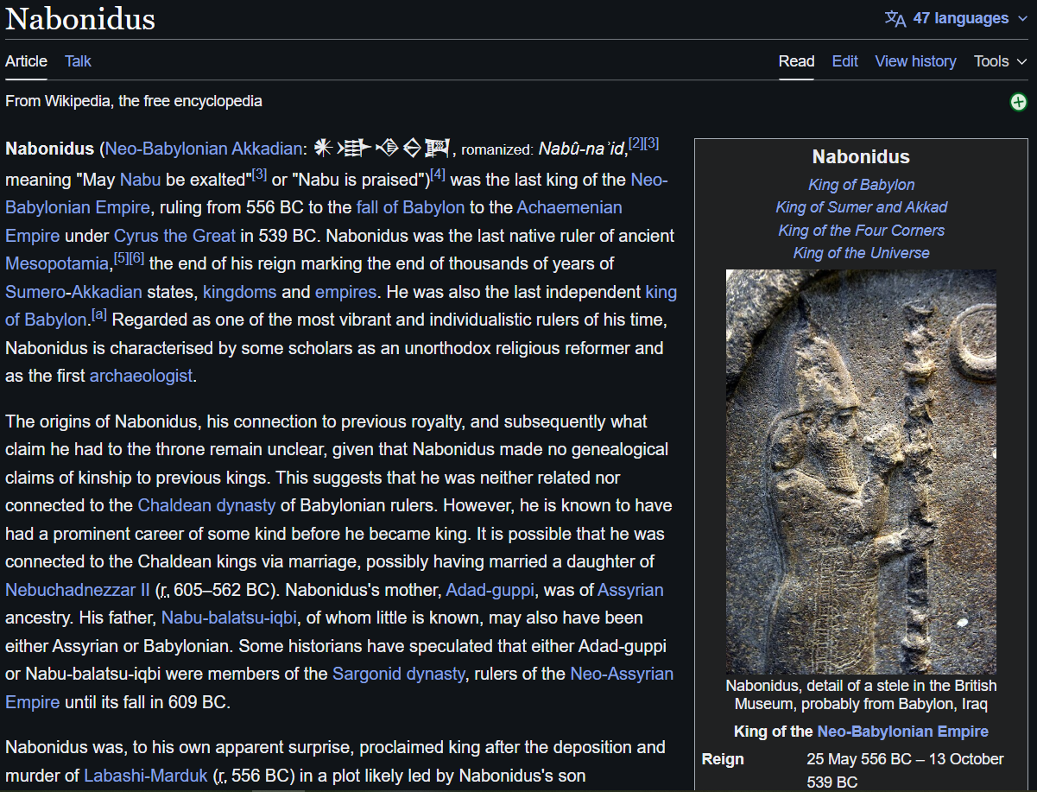This screenshot has height=792, width=1037.
Task: Jump to citation [5] after Mesopotamia
Action: click(121, 259)
